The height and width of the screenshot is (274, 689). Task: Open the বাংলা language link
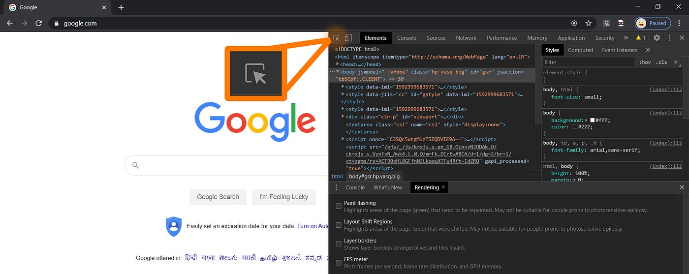[208, 258]
